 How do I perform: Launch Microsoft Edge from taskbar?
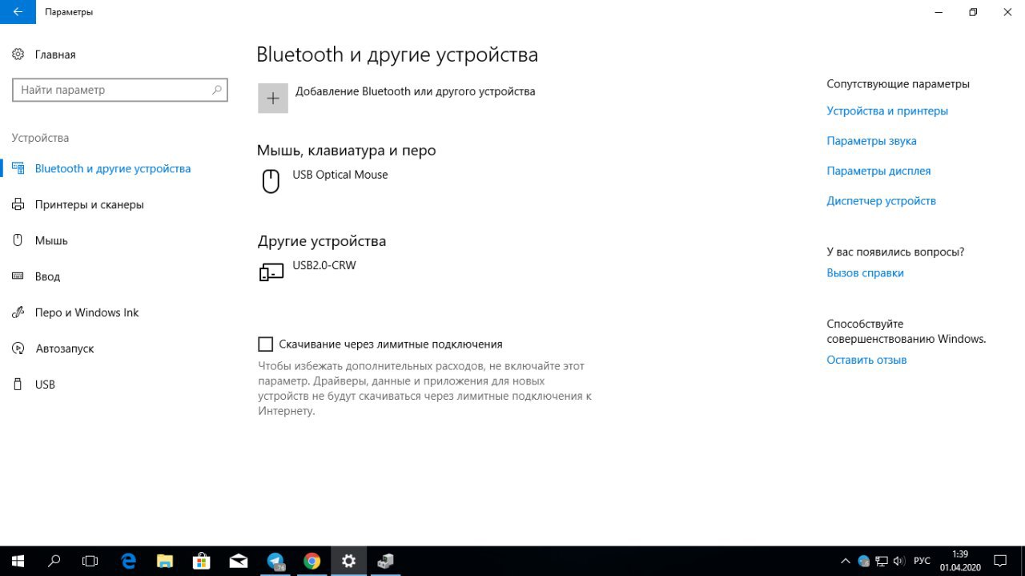(128, 561)
